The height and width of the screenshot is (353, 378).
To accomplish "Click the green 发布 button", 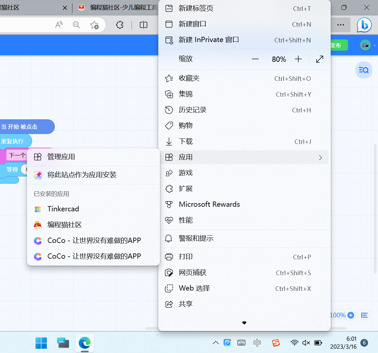I will click(339, 45).
